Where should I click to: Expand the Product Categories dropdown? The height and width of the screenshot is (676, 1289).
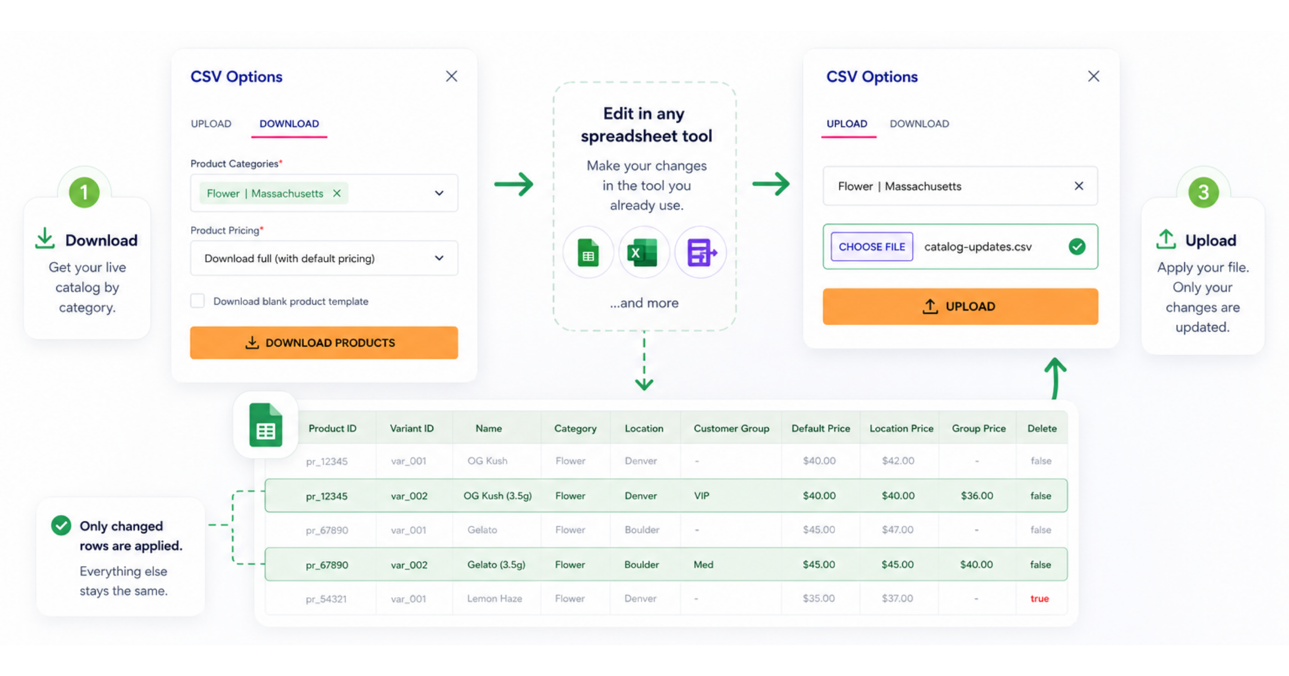(439, 193)
